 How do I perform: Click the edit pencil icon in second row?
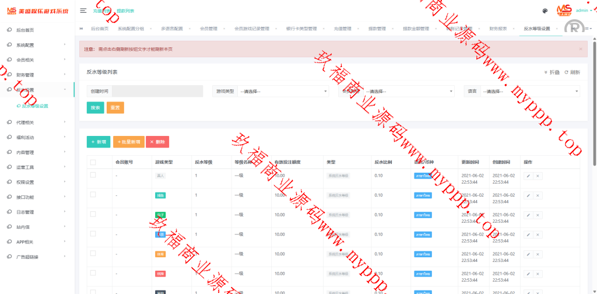[x=528, y=195]
